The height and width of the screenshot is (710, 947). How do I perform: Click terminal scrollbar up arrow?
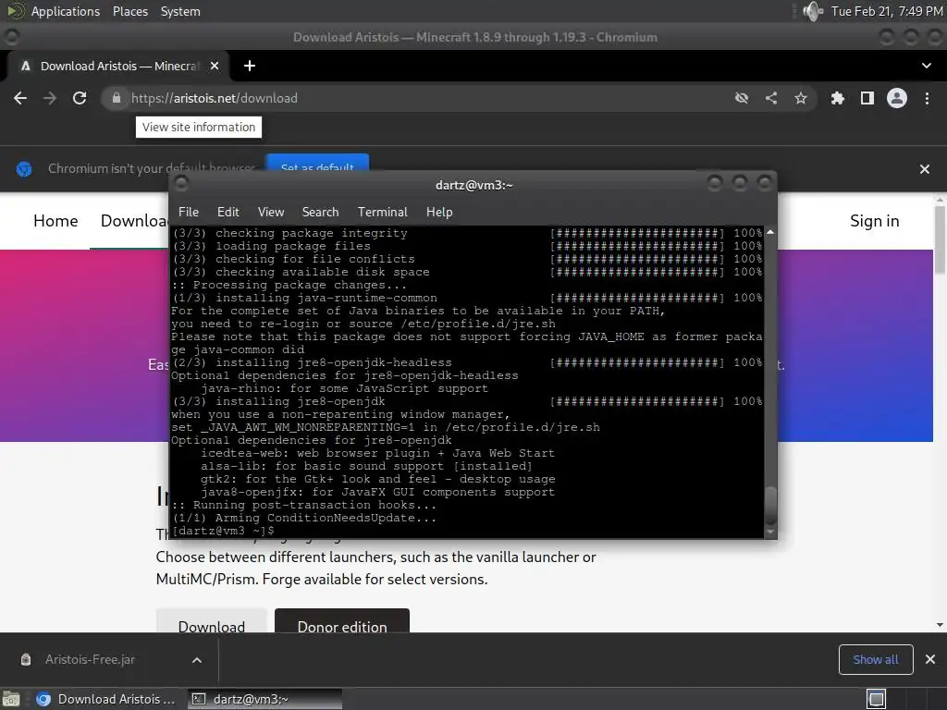tap(770, 232)
